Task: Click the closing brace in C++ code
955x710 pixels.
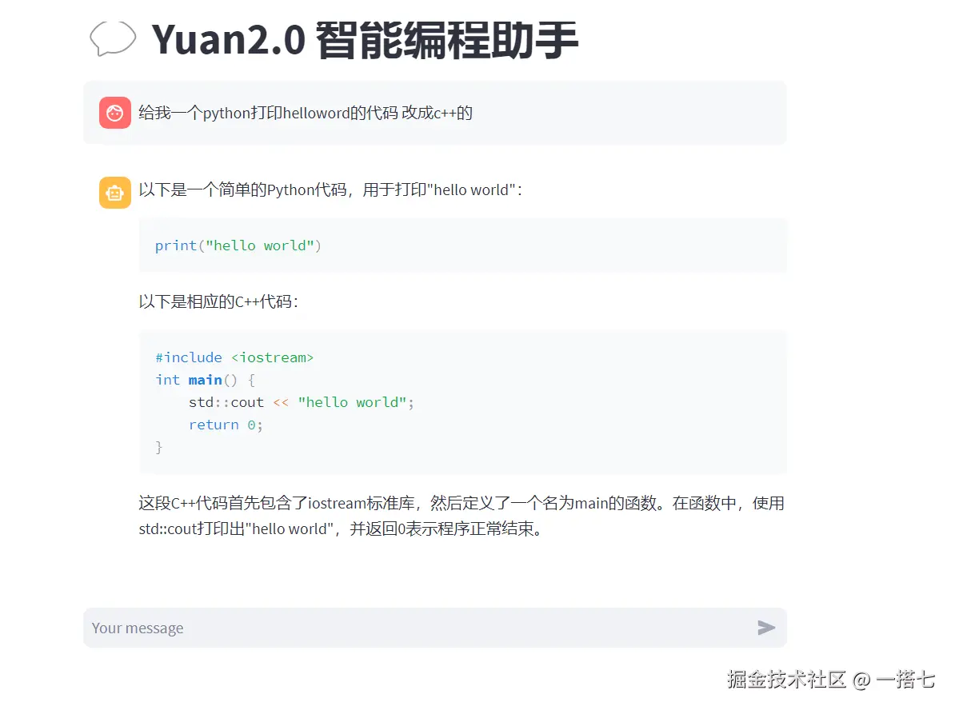Action: (159, 448)
